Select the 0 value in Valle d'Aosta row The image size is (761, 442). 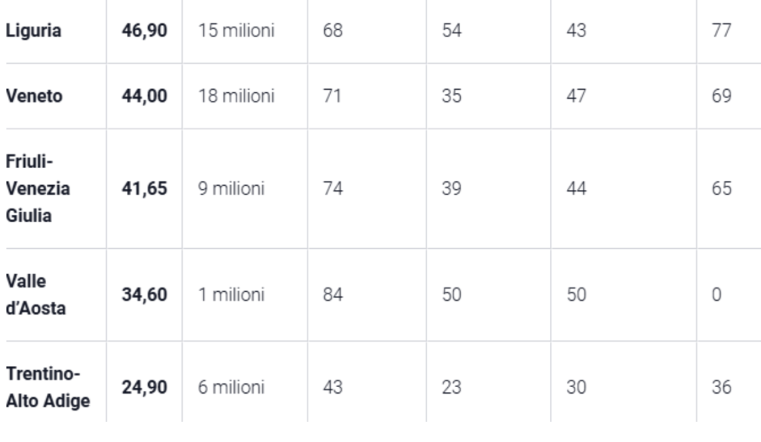tap(716, 295)
